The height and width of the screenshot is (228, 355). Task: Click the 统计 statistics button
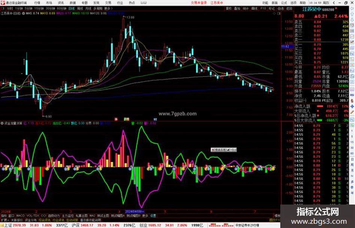click(x=246, y=9)
